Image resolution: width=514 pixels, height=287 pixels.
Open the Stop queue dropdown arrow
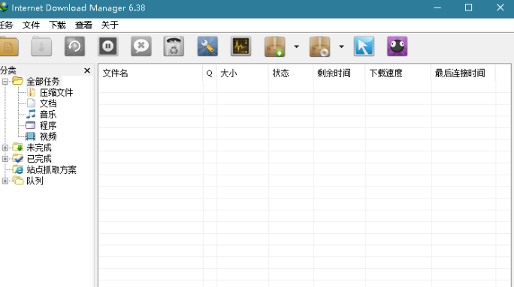pos(341,46)
